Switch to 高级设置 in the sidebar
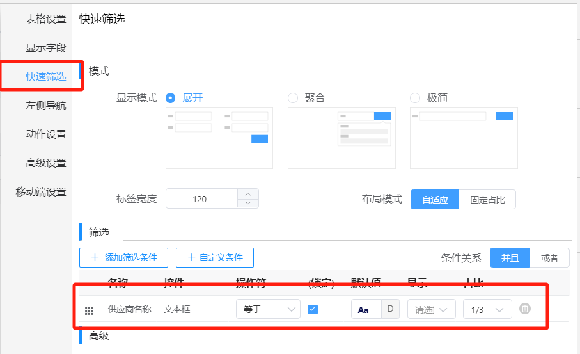This screenshot has height=354, width=580. (x=45, y=163)
